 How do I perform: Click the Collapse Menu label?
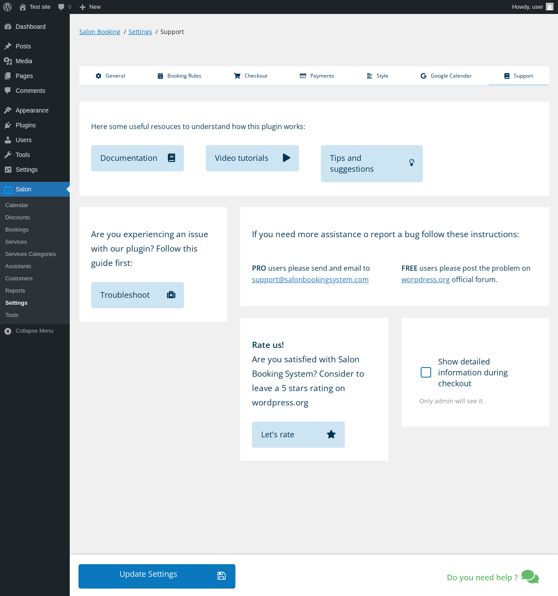tap(34, 331)
